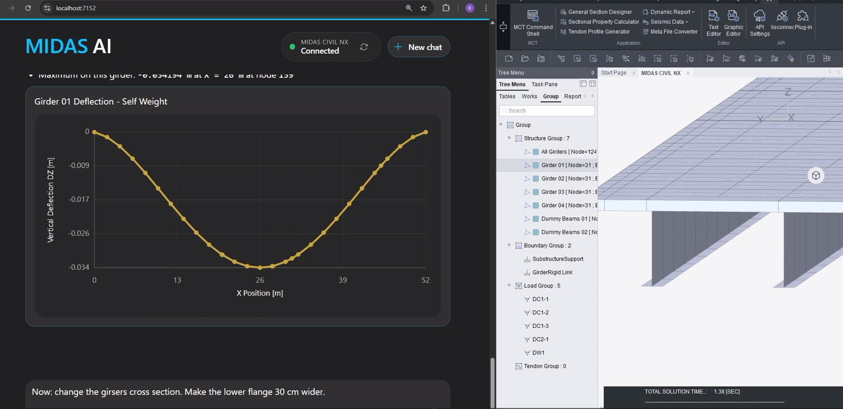The width and height of the screenshot is (843, 409).
Task: Start a New chat
Action: click(x=418, y=47)
